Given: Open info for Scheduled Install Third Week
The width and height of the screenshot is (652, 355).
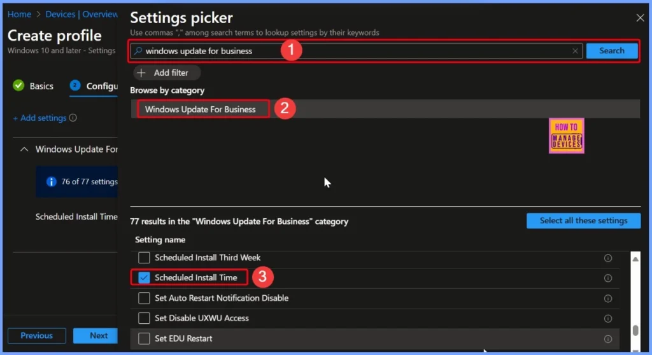Looking at the screenshot, I should [x=607, y=258].
